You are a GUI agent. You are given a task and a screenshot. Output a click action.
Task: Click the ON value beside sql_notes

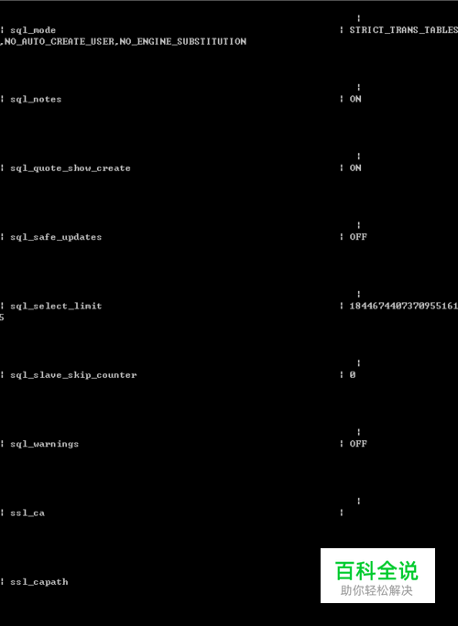[x=355, y=99]
